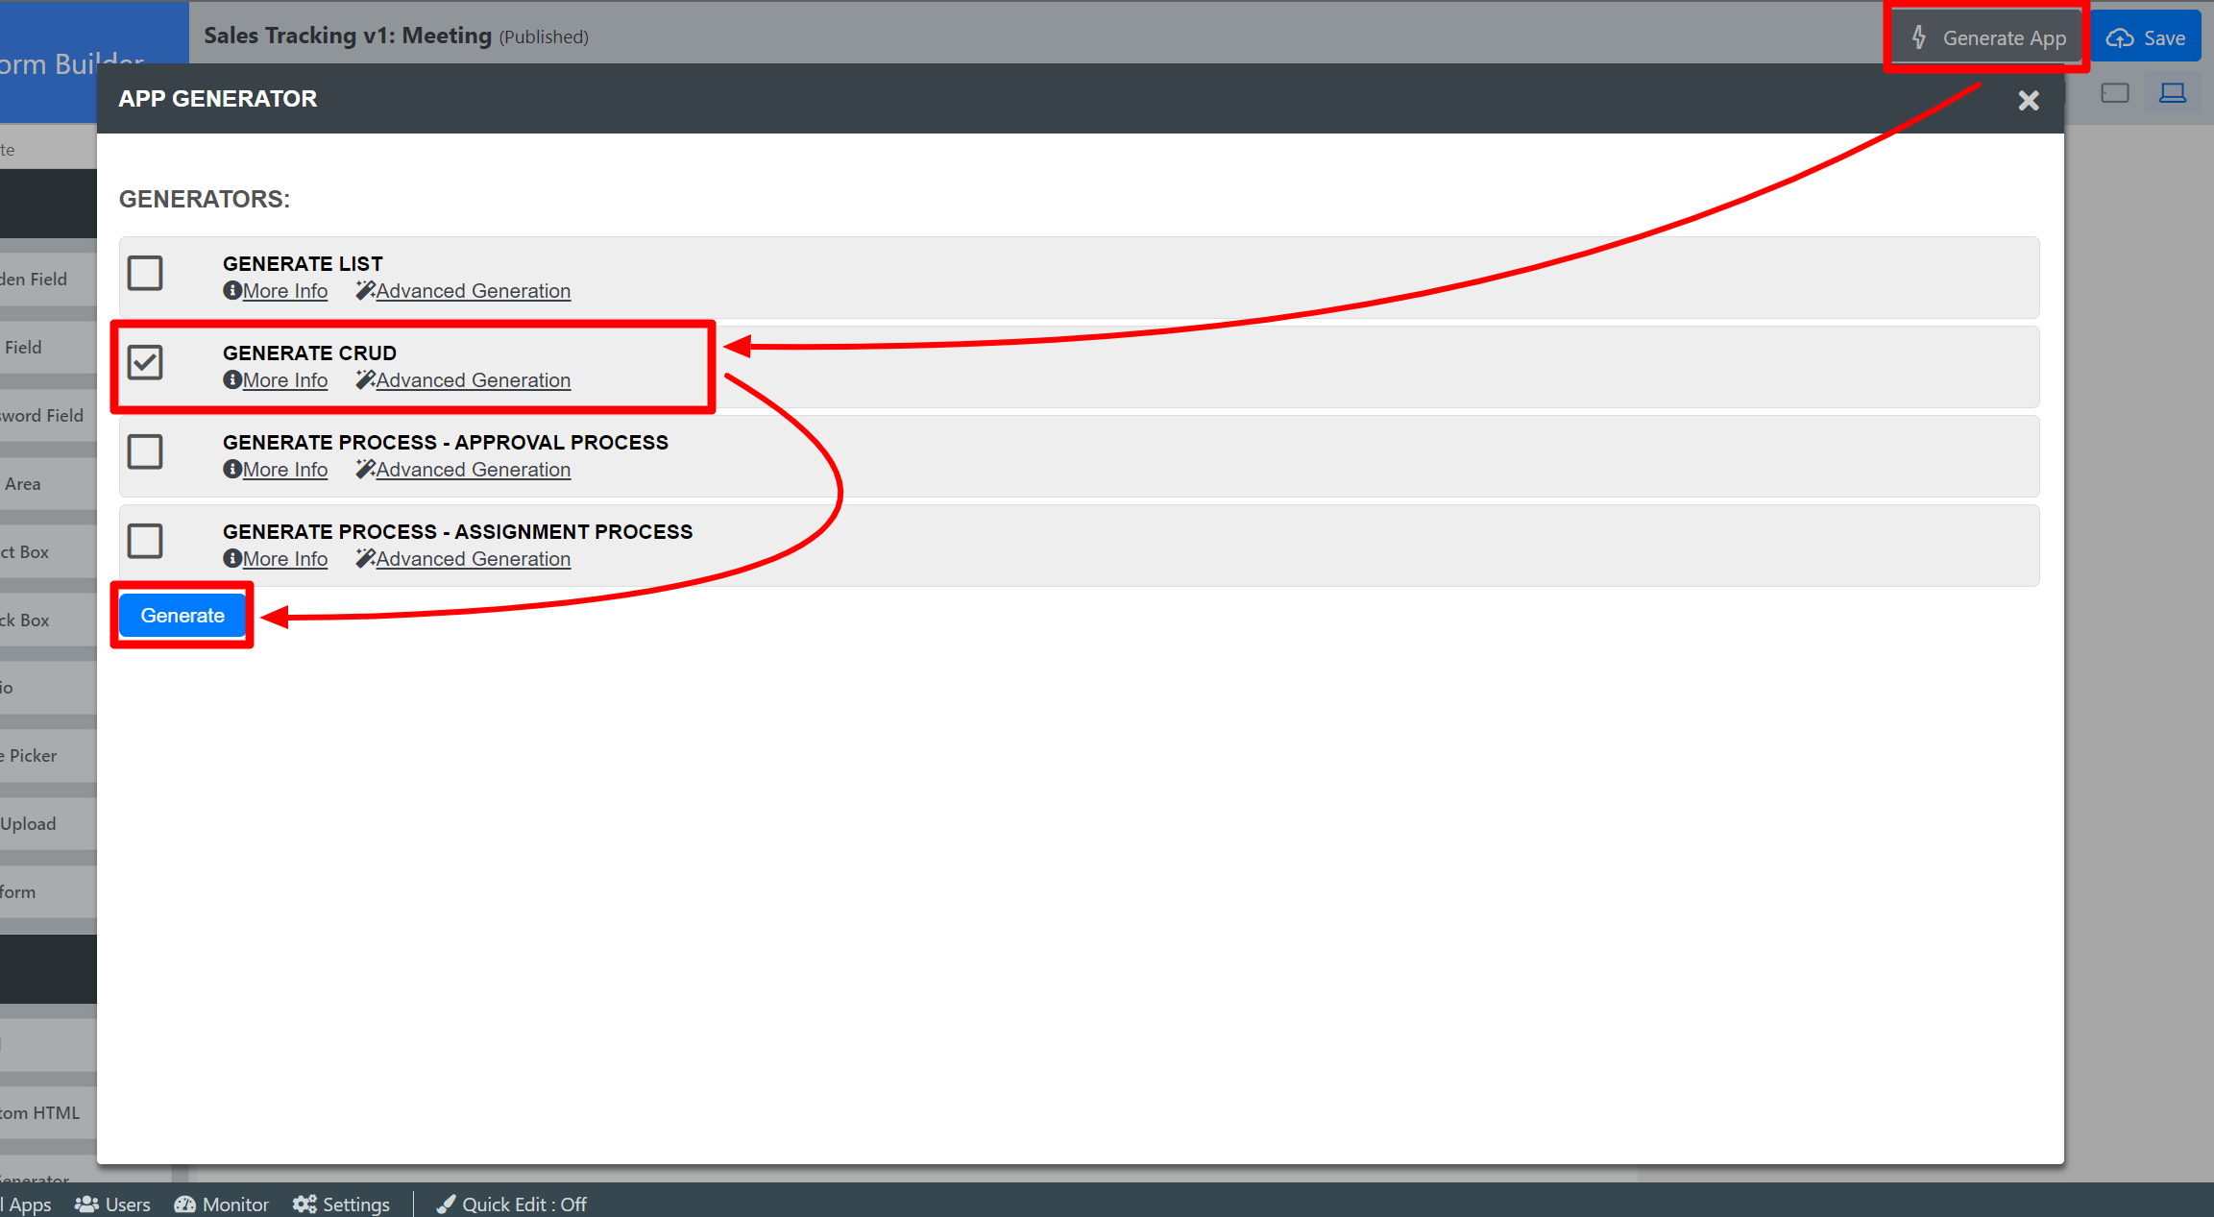Open More Info for Generate CRUD
Viewport: 2214px width, 1217px height.
tap(284, 380)
